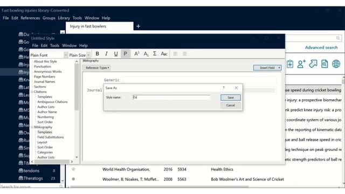
Task: Select Layout under Bibliography
Action: point(42,142)
